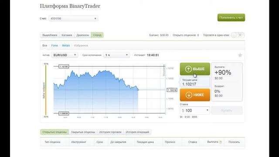
Task: Click the Открыто опционов: 0 text
Action: click(x=186, y=35)
